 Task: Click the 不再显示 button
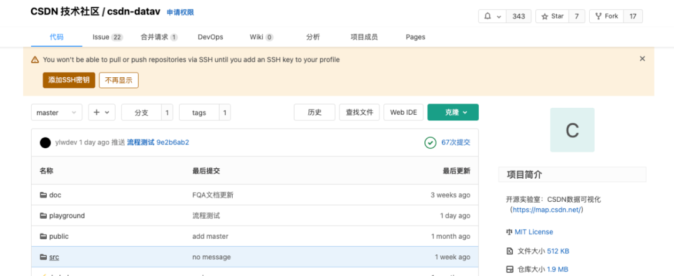coord(119,80)
